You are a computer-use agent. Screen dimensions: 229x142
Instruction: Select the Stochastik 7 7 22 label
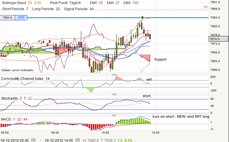pos(17,98)
